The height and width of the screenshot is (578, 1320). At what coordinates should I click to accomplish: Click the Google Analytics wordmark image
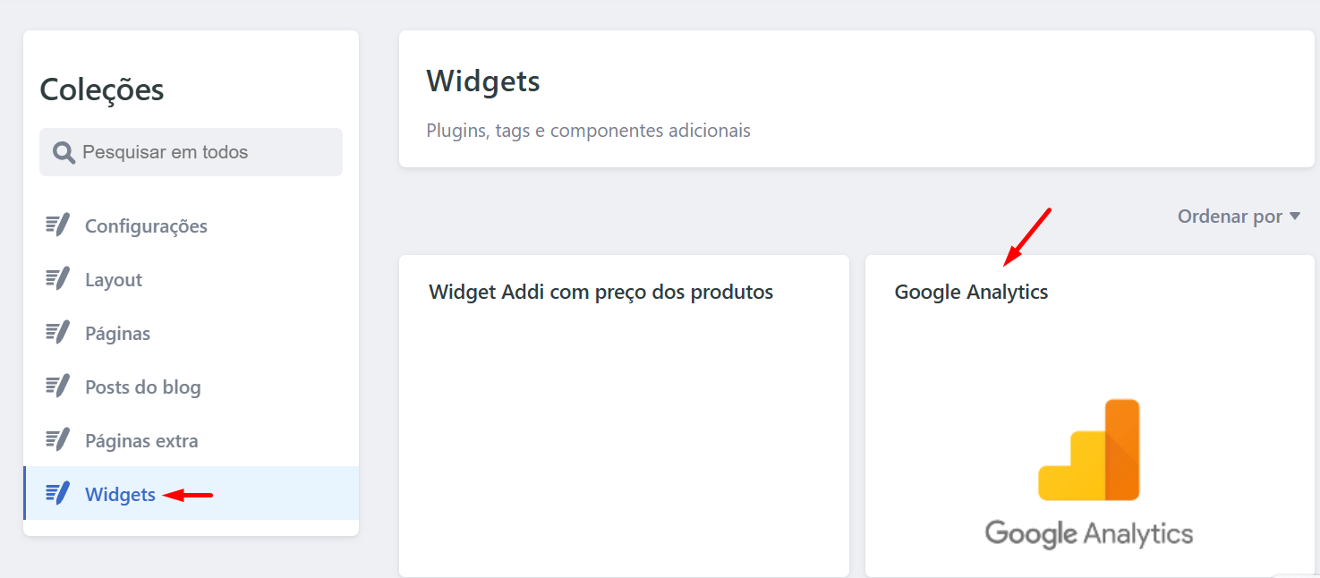(1089, 533)
